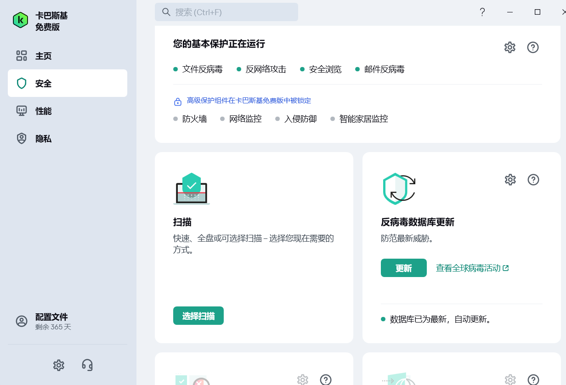Image resolution: width=566 pixels, height=385 pixels.
Task: Minimize the Kaspersky window
Action: 510,12
